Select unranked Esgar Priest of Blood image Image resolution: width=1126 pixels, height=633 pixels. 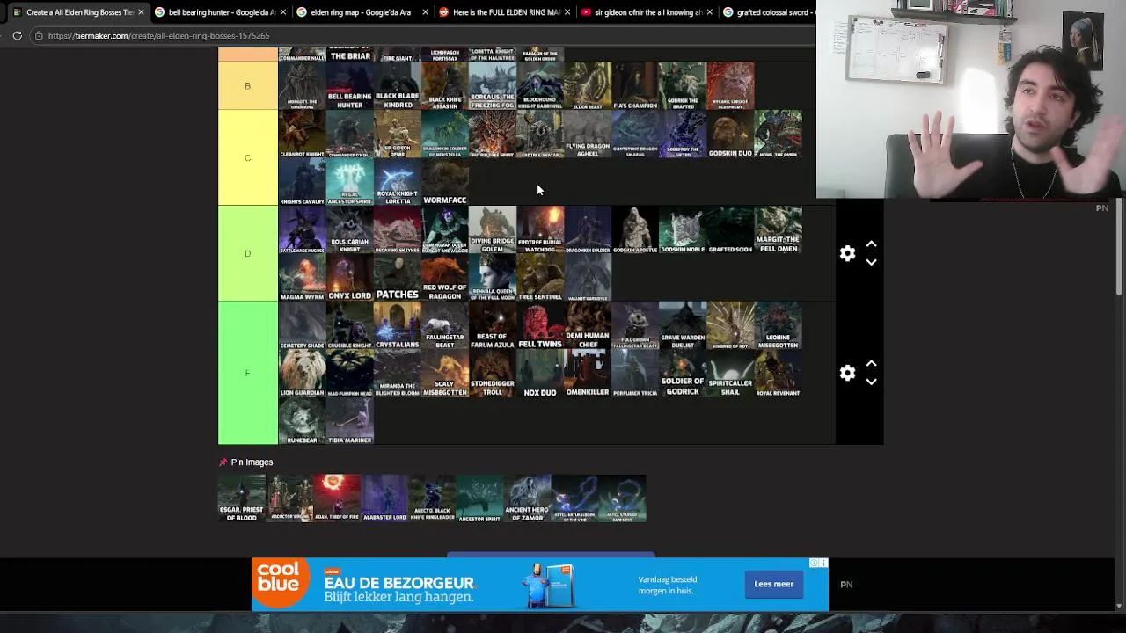(x=242, y=498)
